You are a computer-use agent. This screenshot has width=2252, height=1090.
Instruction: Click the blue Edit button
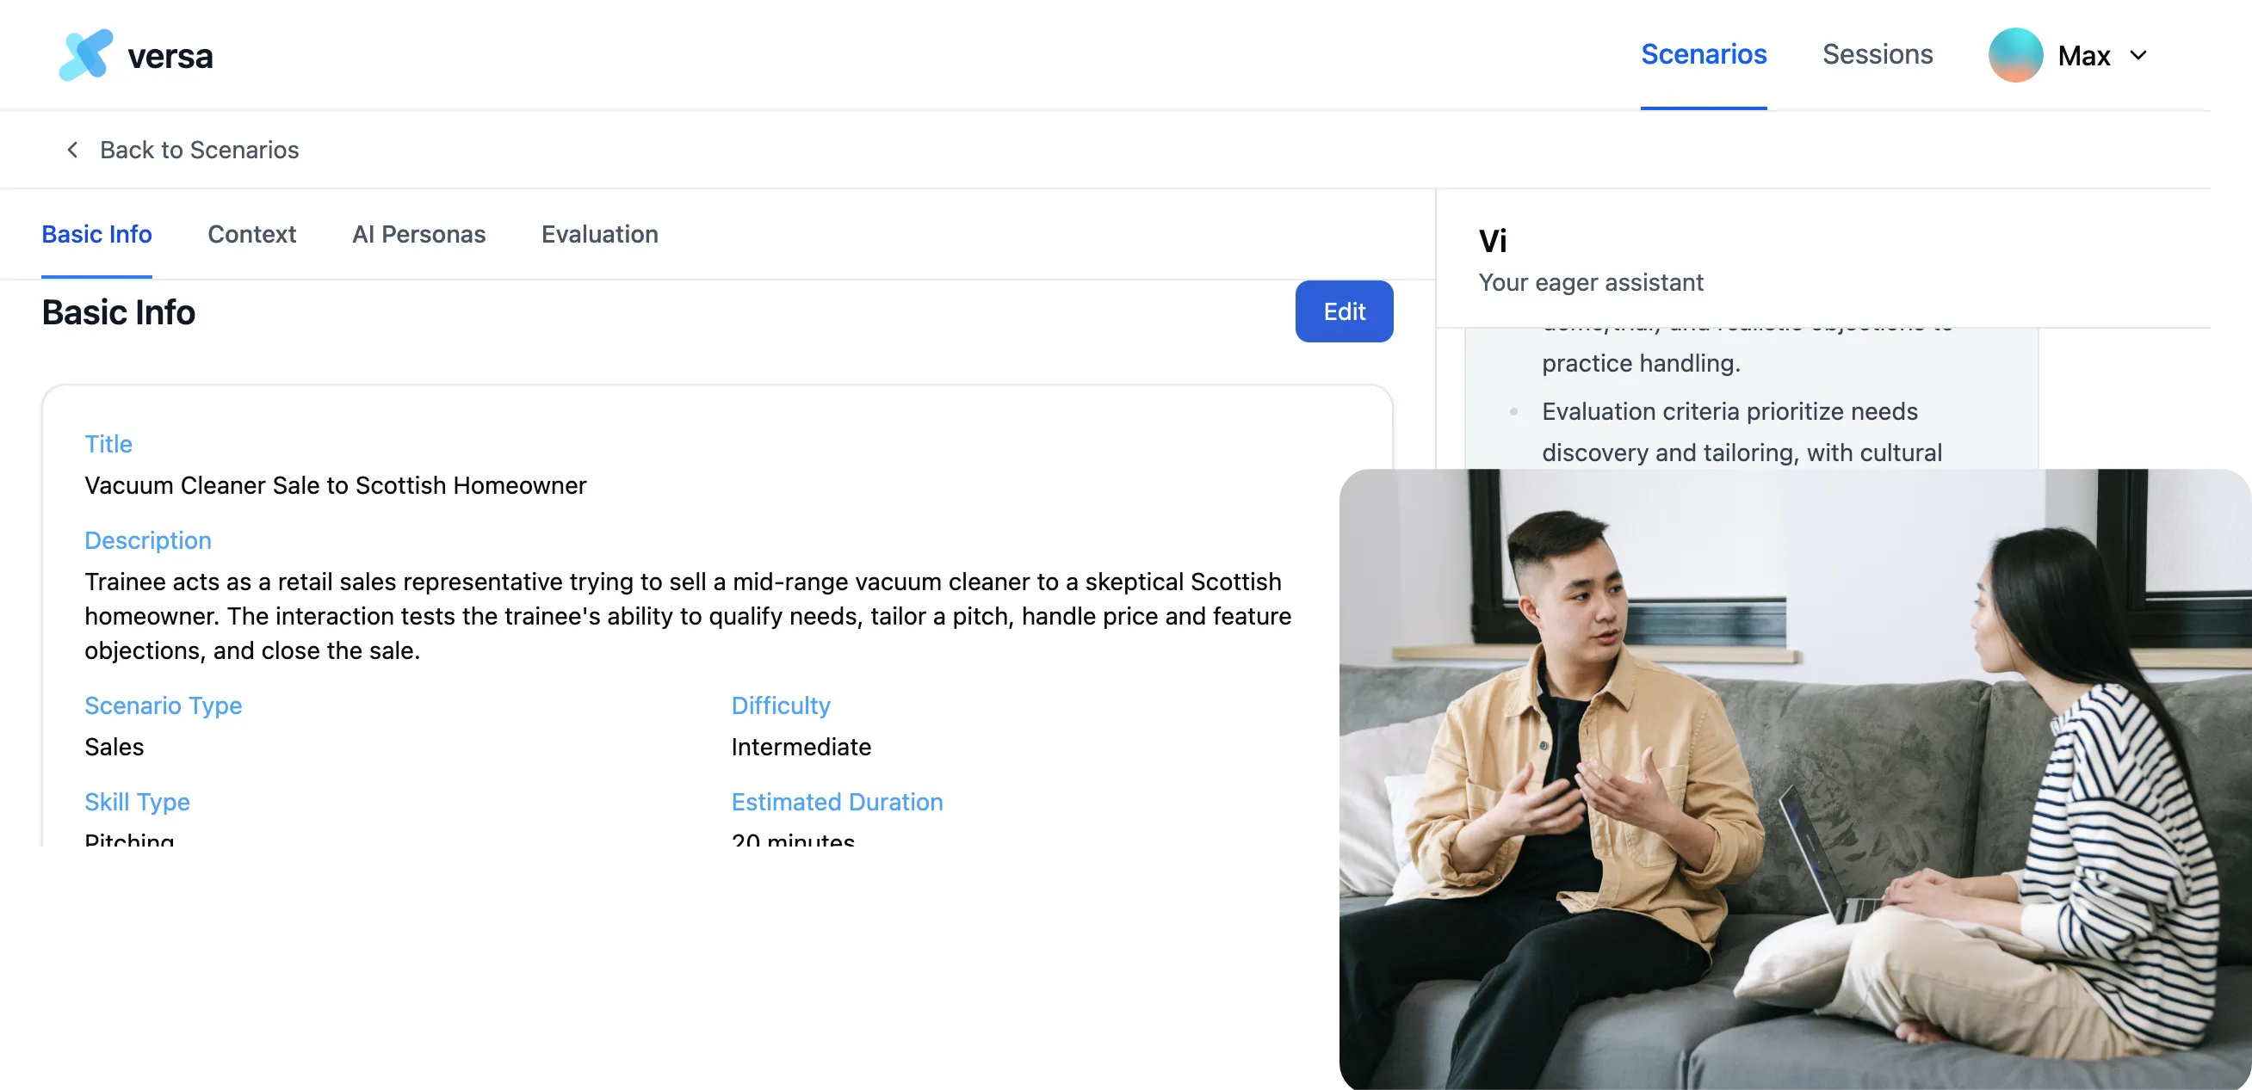1344,311
